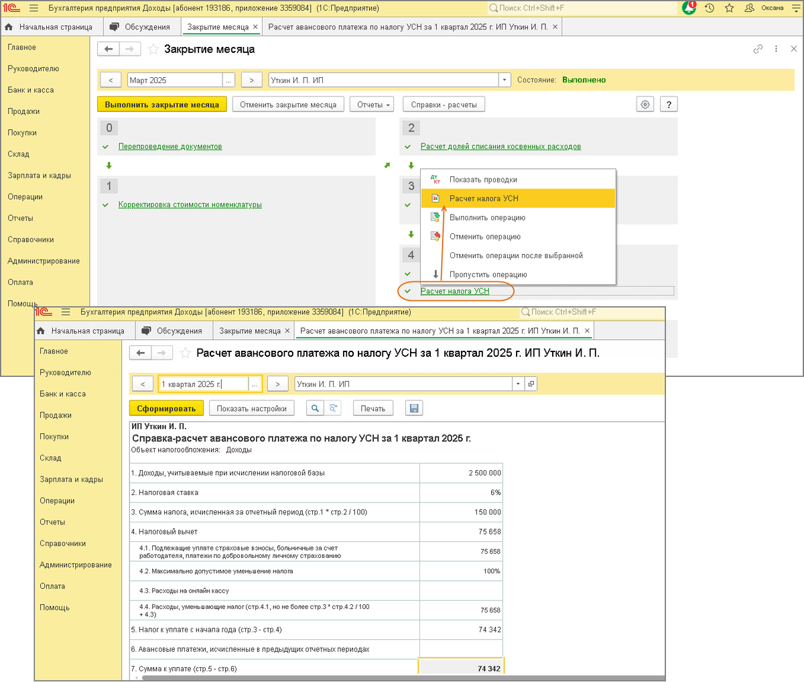The height and width of the screenshot is (682, 804).
Task: Click search field in top window title bar
Action: (x=582, y=8)
